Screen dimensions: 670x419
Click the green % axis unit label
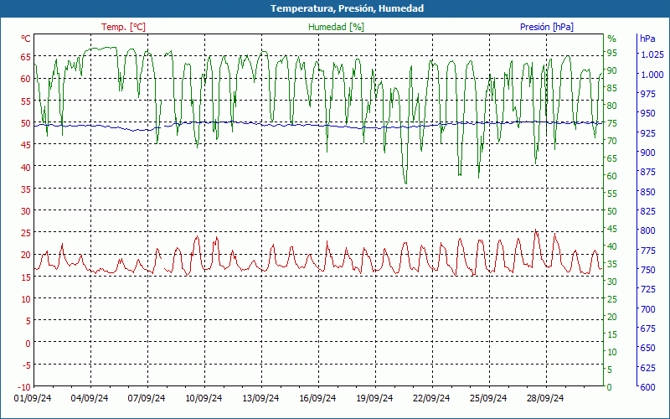[612, 39]
